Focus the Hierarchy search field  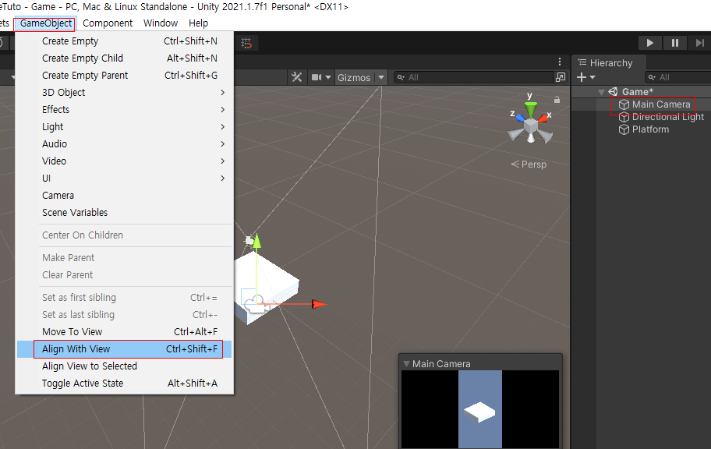point(678,77)
